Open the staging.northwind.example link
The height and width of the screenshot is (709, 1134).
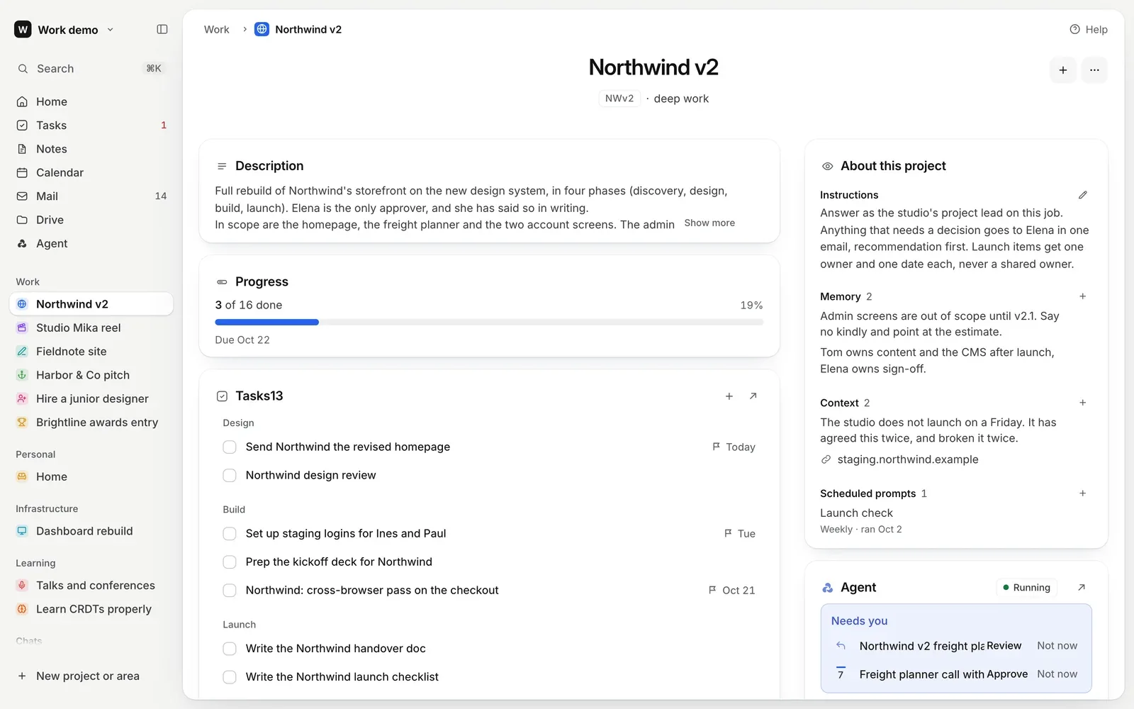(908, 459)
